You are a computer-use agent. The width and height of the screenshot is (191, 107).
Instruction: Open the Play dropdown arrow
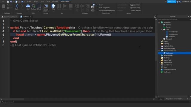coord(53,11)
